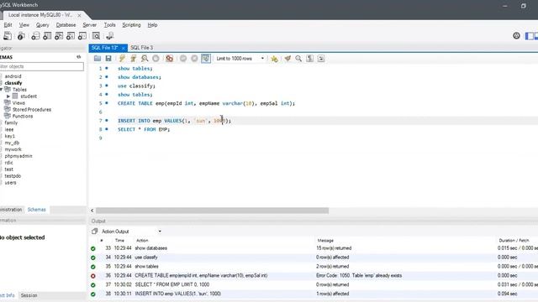The height and width of the screenshot is (302, 538).
Task: Execute the whole script (lightning bolt)
Action: tap(122, 59)
